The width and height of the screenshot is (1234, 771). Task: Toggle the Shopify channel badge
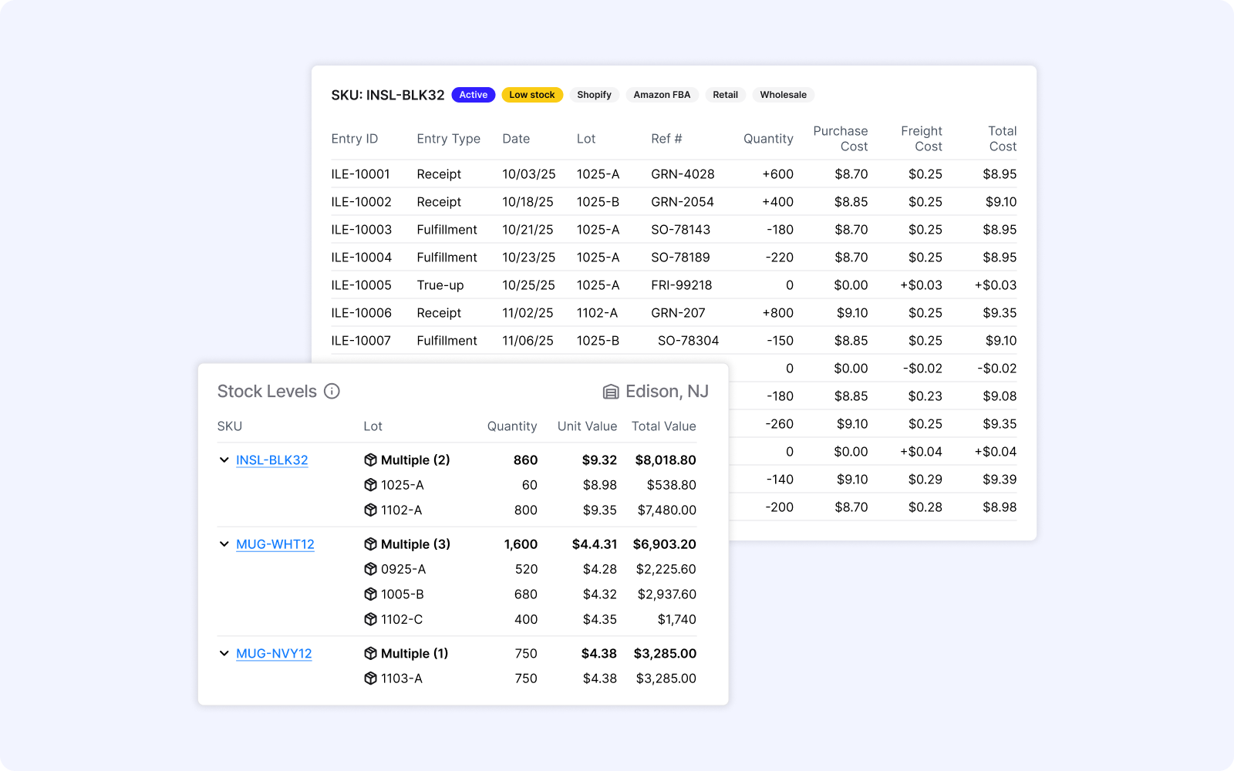click(594, 94)
